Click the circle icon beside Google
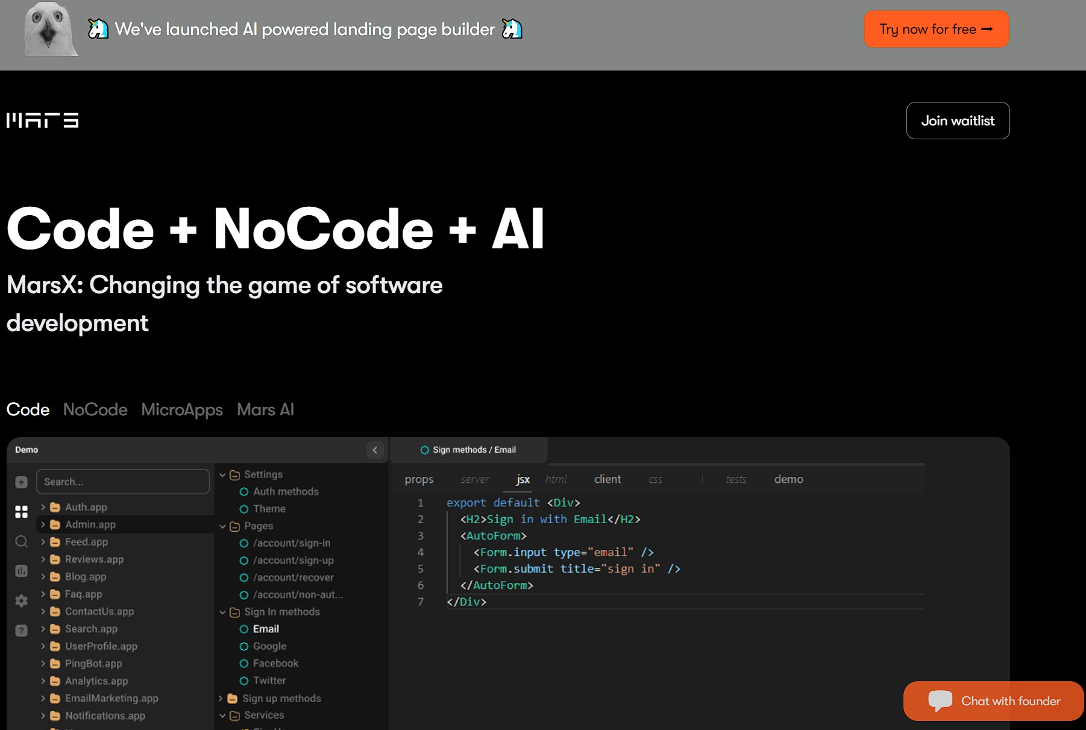Image resolution: width=1086 pixels, height=730 pixels. tap(244, 646)
